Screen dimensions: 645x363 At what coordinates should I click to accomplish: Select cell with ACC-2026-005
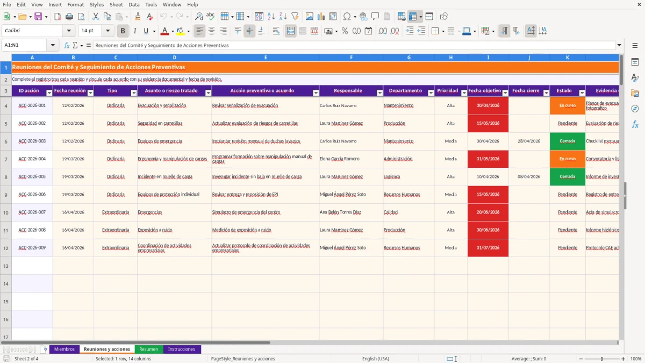coord(32,177)
